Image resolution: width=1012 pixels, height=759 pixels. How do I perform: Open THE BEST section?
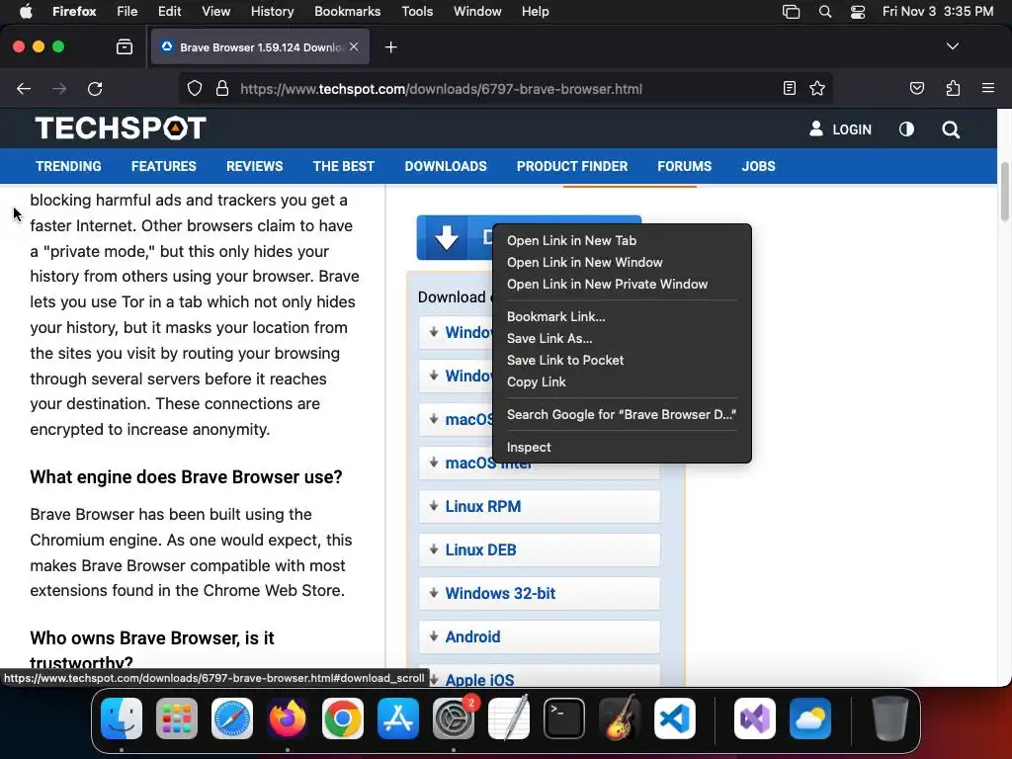tap(343, 166)
